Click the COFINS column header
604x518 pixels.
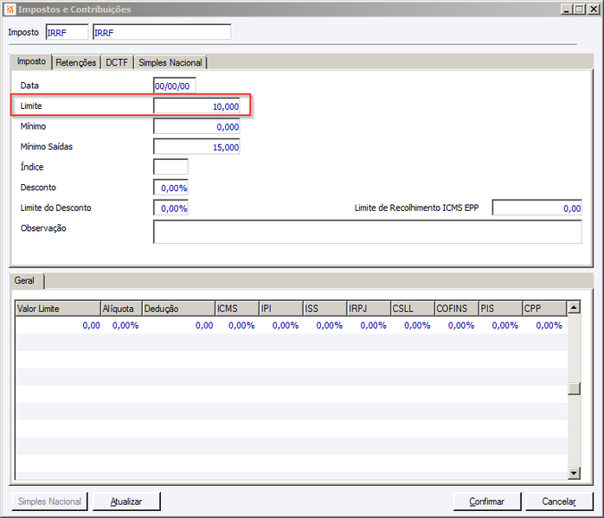click(x=457, y=309)
